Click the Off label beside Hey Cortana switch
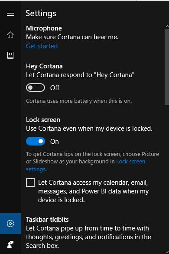The height and width of the screenshot is (254, 169). [55, 88]
